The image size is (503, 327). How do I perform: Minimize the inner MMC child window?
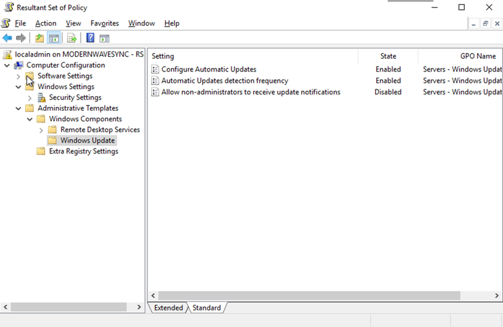point(474,24)
